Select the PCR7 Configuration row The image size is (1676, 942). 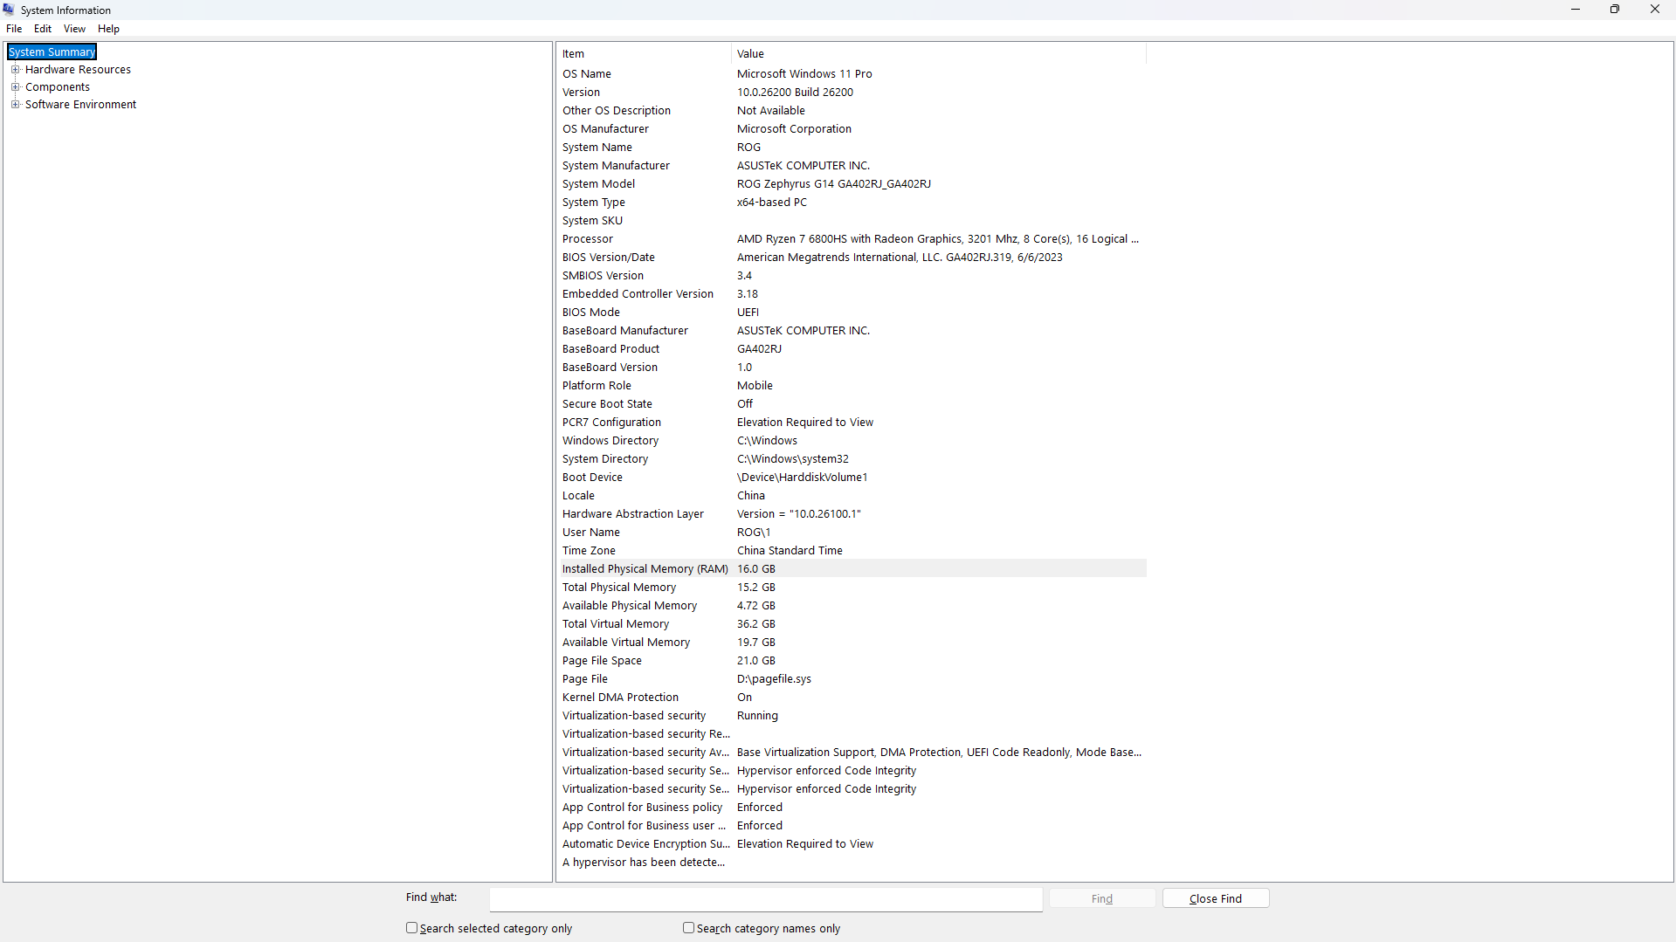click(852, 423)
